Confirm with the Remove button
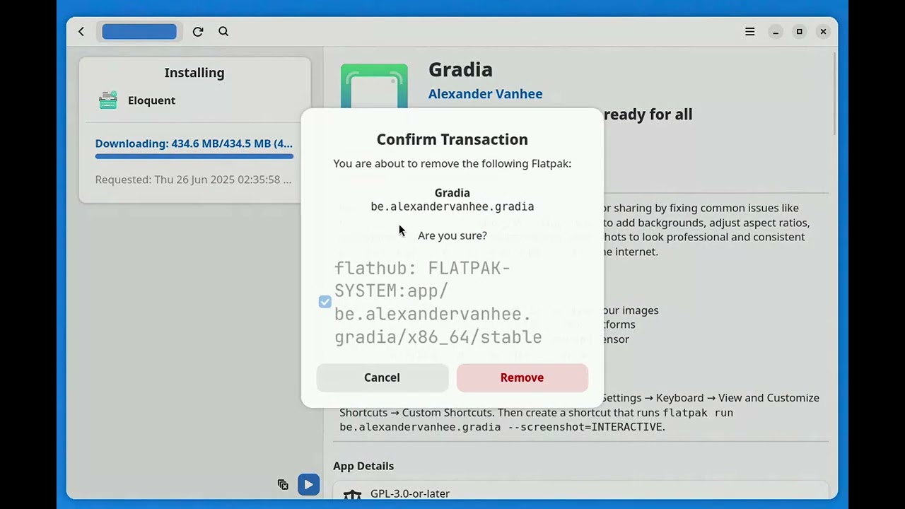 (522, 378)
